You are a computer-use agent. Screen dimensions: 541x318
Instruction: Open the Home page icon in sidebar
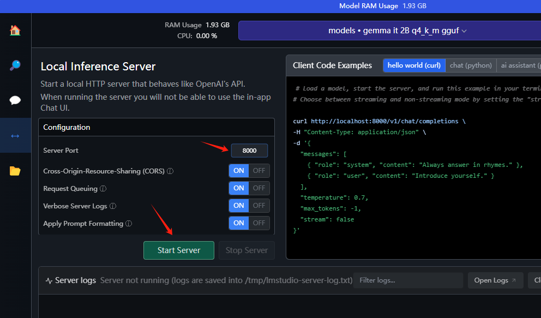(x=15, y=31)
